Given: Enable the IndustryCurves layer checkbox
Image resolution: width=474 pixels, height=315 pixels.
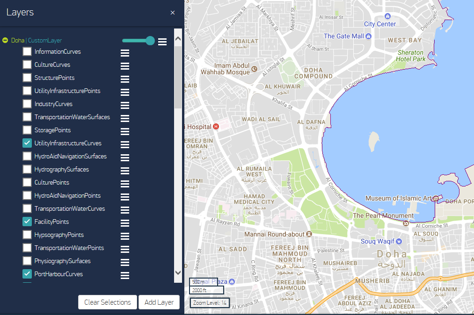Looking at the screenshot, I should [x=27, y=104].
